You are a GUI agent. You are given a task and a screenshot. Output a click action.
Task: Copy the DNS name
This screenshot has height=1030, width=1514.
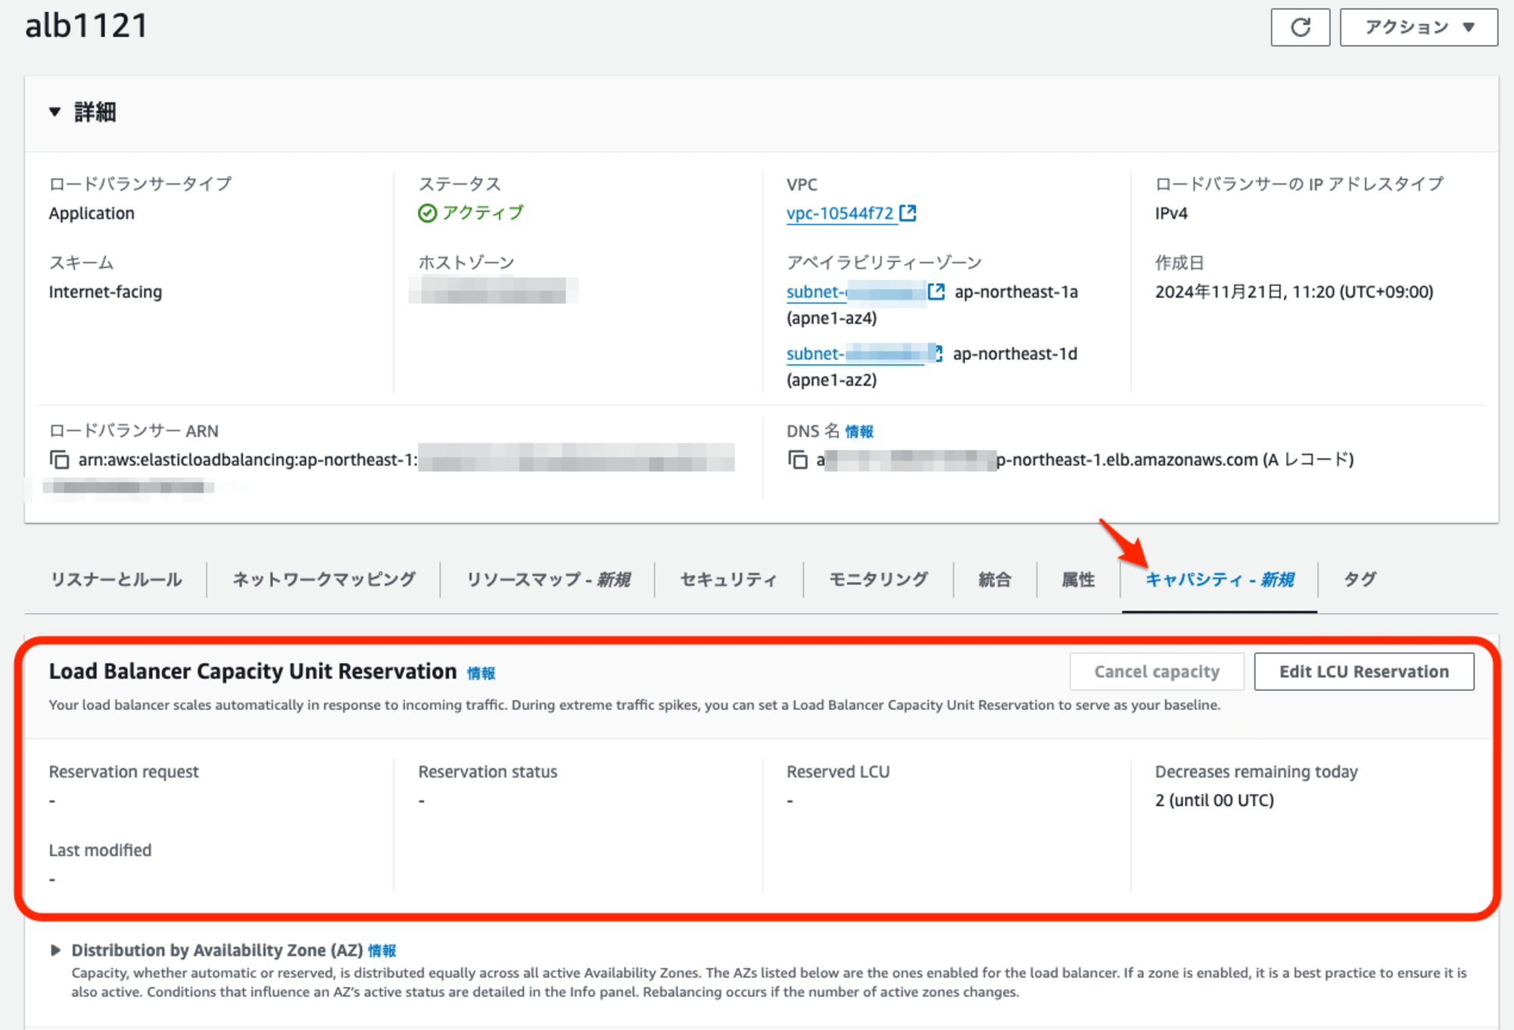tap(797, 460)
